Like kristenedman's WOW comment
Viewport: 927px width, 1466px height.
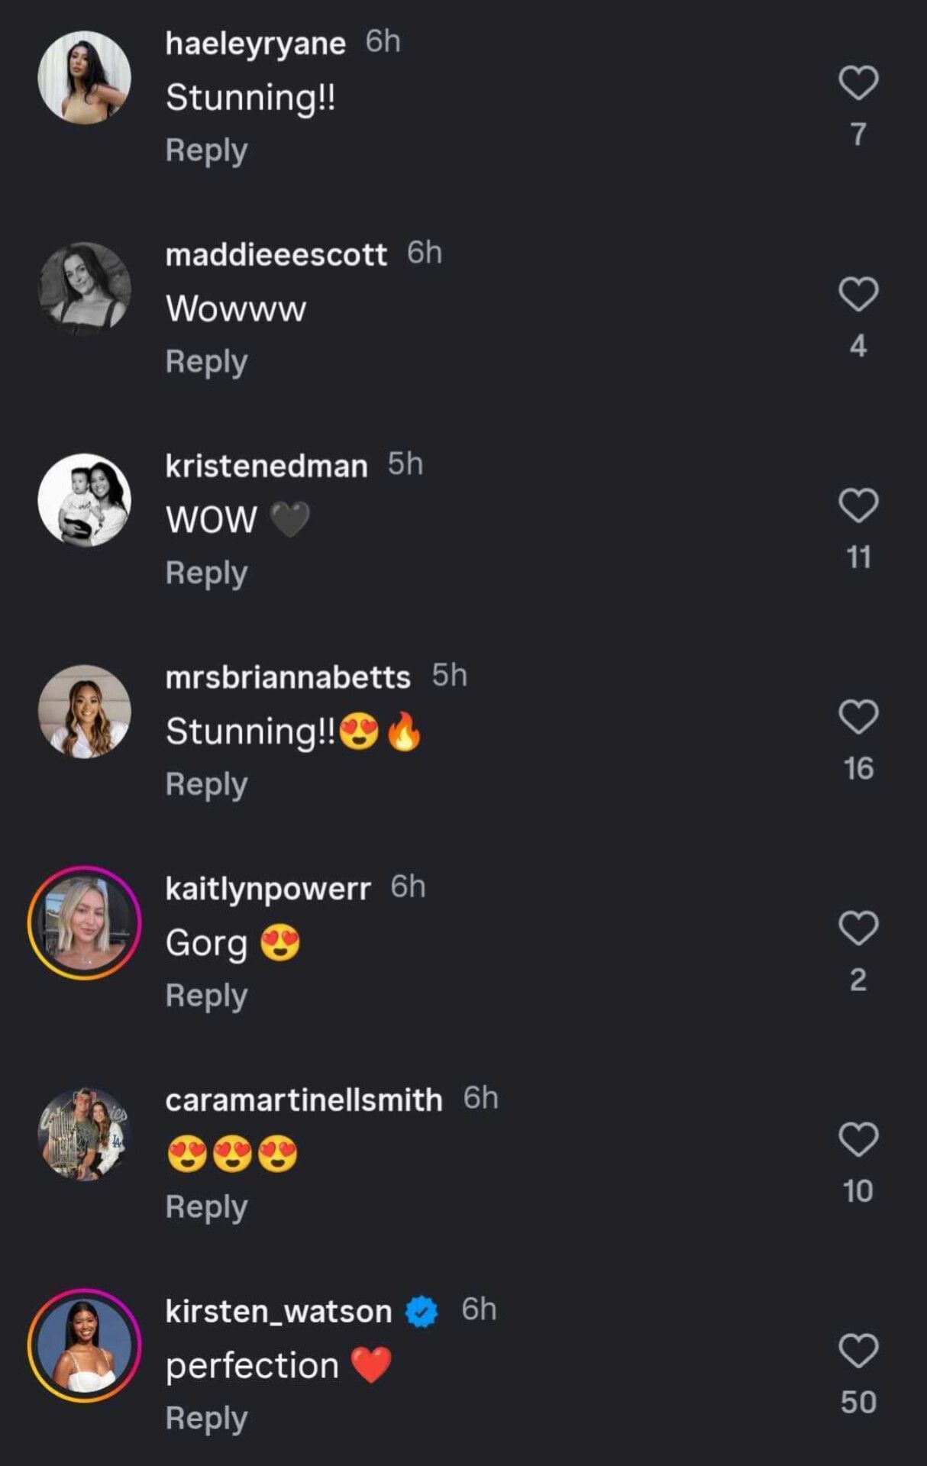click(858, 506)
